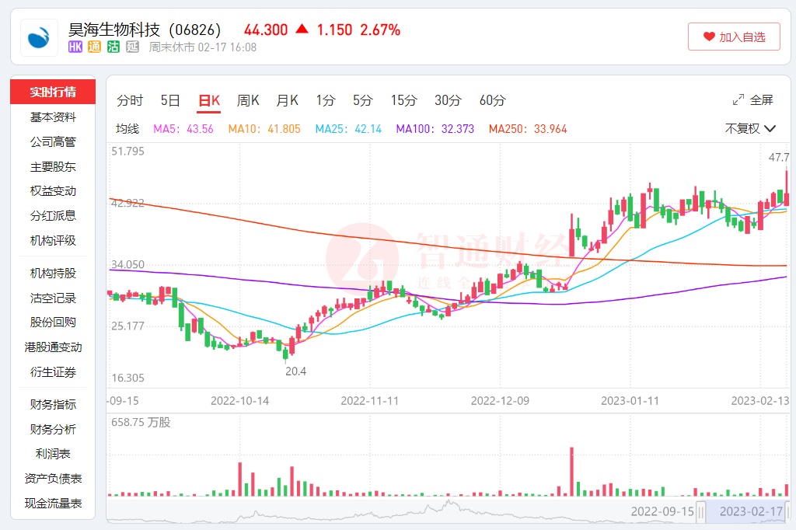
Task: Click the purple HK market badge
Action: (75, 47)
